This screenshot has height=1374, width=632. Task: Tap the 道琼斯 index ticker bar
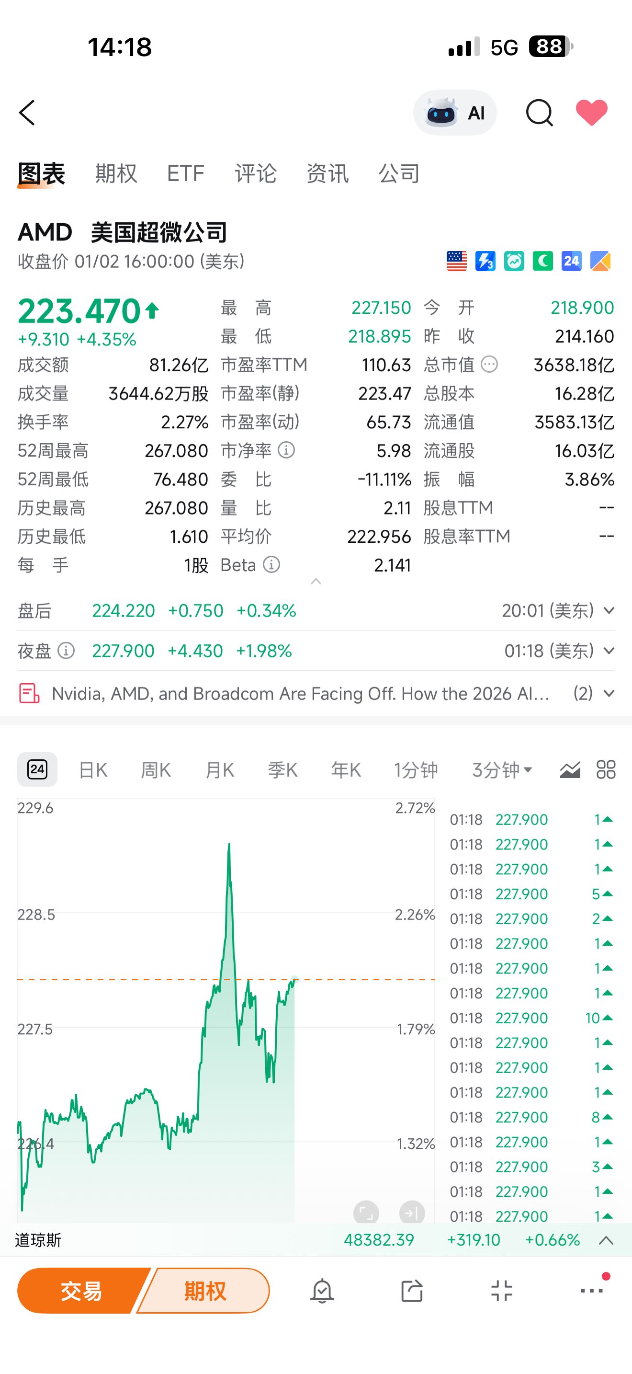click(x=316, y=1240)
